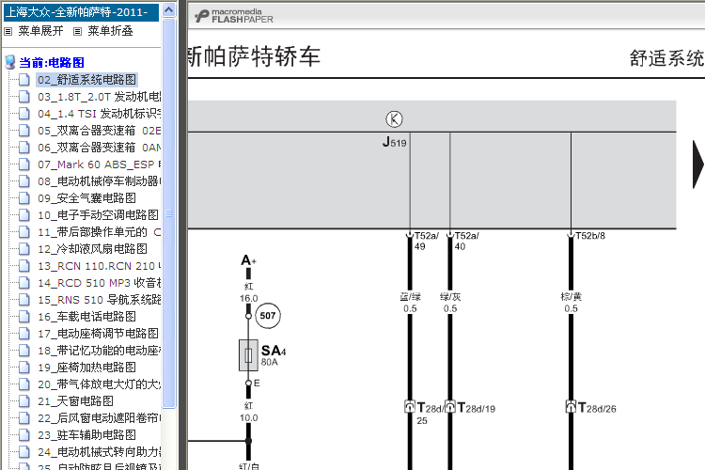This screenshot has width=705, height=470.
Task: Click document icon beside 09_安全气囊电路图
Action: click(24, 198)
